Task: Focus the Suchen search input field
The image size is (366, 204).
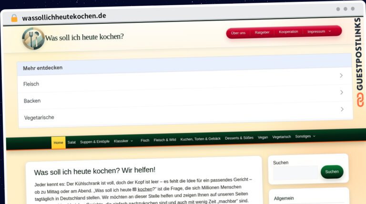Action: click(295, 173)
